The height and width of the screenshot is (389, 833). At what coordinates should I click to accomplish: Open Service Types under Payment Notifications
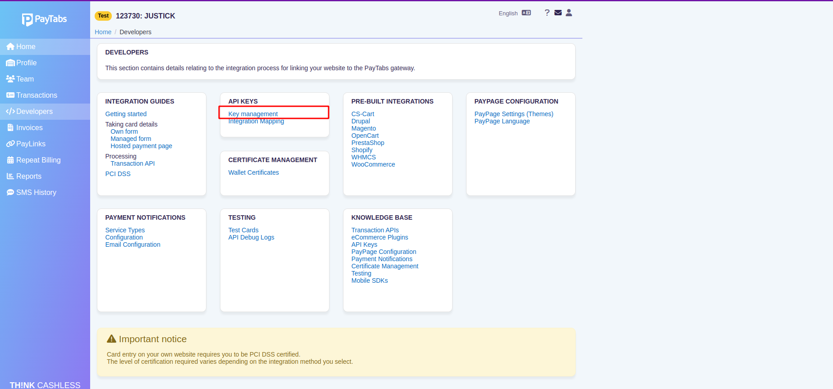[x=125, y=230]
